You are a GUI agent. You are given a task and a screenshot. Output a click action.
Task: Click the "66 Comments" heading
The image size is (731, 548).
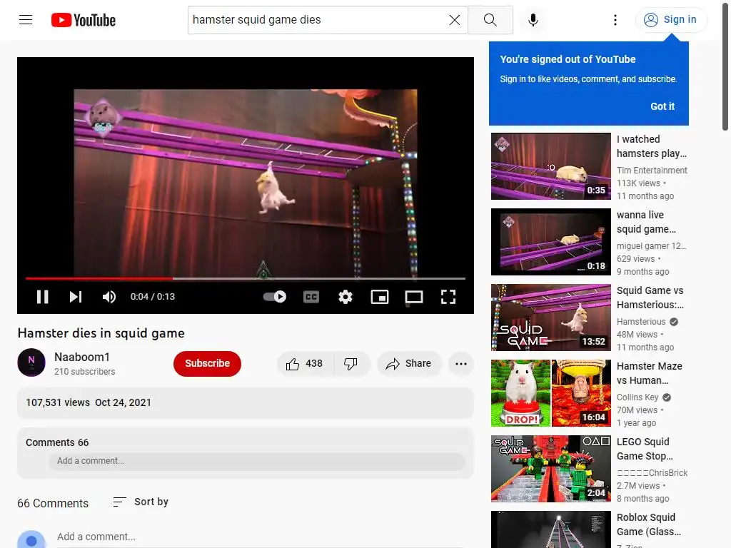point(53,503)
